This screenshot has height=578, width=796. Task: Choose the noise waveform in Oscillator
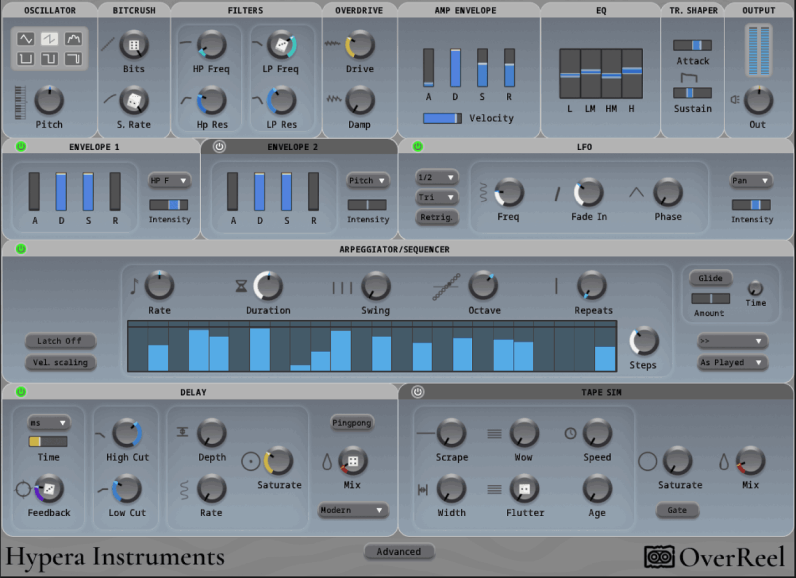[73, 39]
